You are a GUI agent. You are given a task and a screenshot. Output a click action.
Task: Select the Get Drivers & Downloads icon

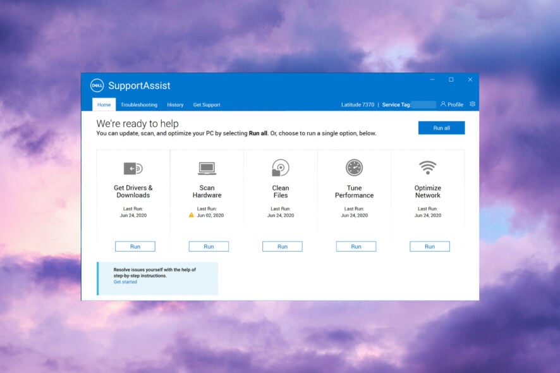tap(133, 168)
